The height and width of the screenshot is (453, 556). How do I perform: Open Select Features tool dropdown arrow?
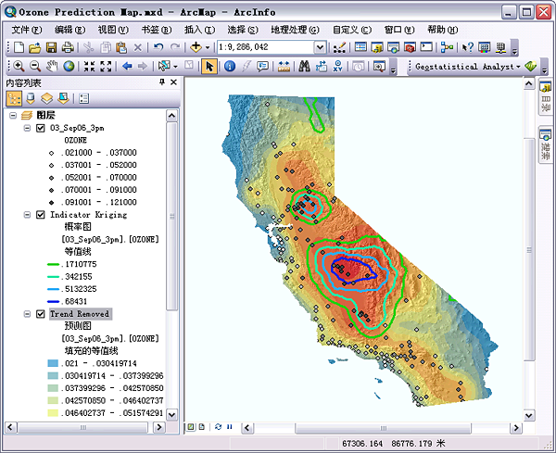click(175, 67)
